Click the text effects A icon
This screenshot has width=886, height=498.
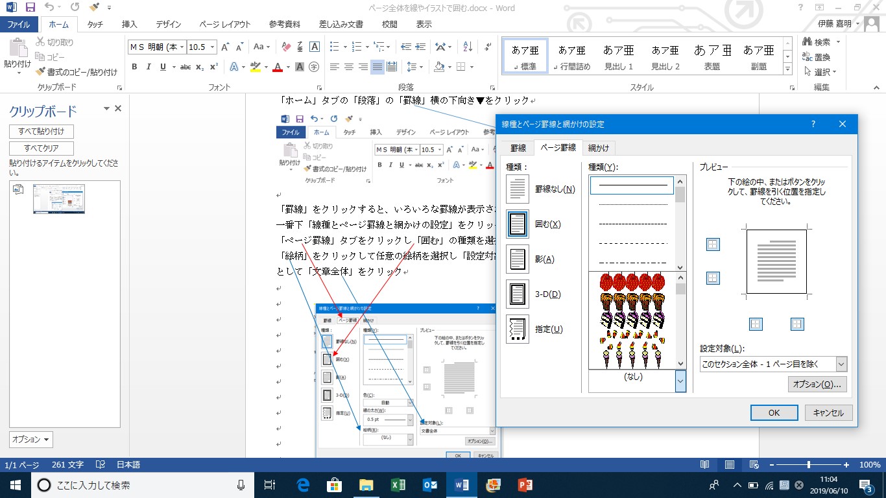233,67
